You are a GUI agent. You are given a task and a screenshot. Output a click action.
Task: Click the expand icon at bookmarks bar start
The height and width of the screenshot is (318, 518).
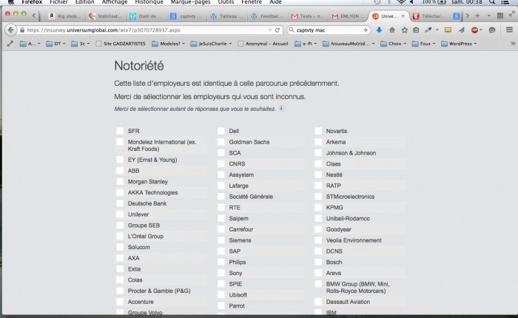pyautogui.click(x=10, y=44)
